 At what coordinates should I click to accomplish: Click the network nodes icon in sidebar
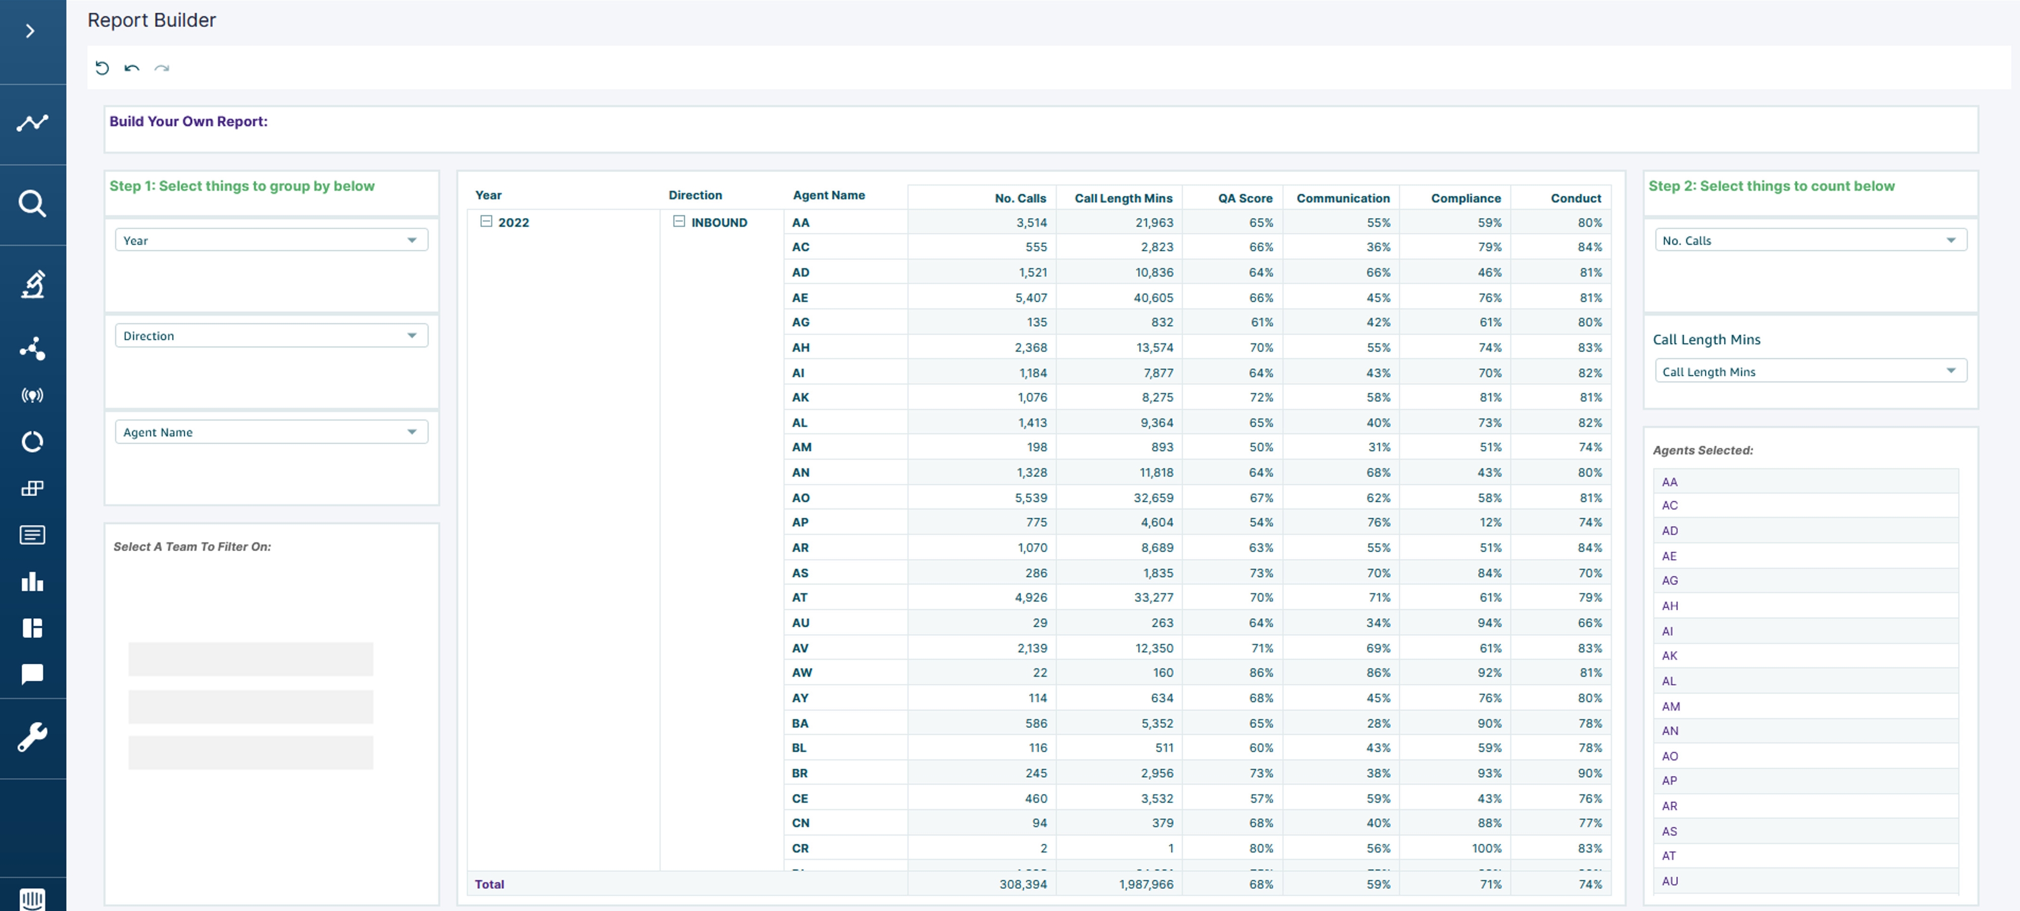coord(32,348)
